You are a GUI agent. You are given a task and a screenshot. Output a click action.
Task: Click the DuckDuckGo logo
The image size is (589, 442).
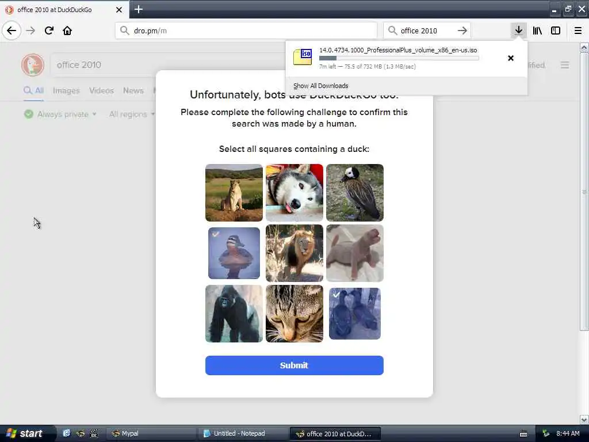pos(33,64)
